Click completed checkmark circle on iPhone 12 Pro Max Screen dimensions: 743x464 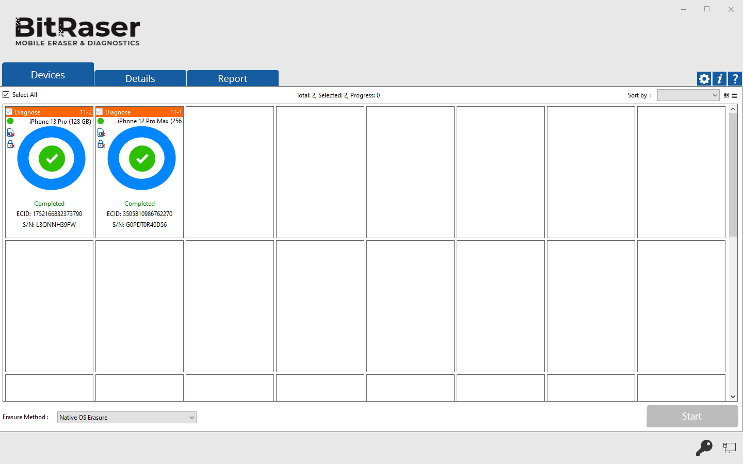coord(142,158)
